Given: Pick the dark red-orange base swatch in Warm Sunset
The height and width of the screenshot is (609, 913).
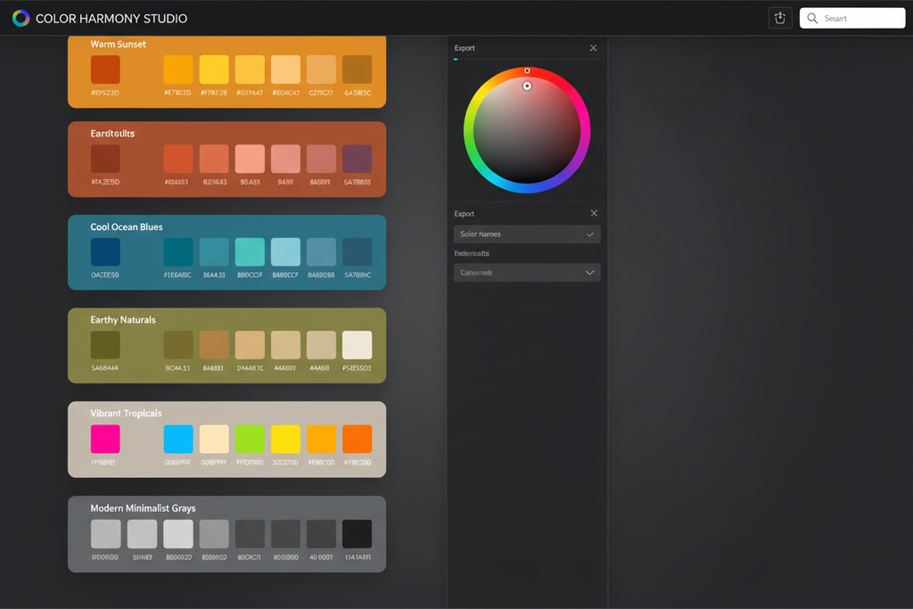Looking at the screenshot, I should [x=105, y=70].
